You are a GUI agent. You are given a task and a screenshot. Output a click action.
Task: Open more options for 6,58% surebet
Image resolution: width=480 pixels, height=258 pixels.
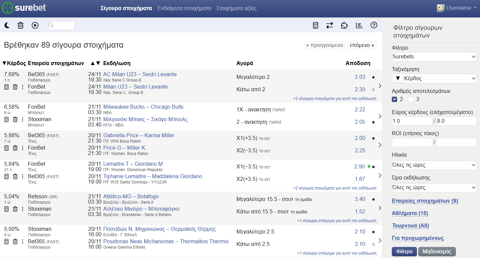coord(23,119)
